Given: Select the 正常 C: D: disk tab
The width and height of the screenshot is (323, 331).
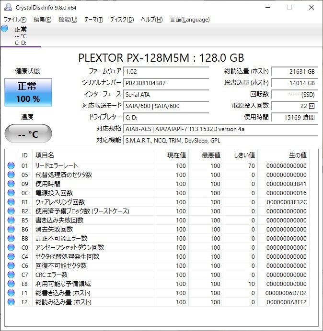Looking at the screenshot, I should [x=21, y=36].
